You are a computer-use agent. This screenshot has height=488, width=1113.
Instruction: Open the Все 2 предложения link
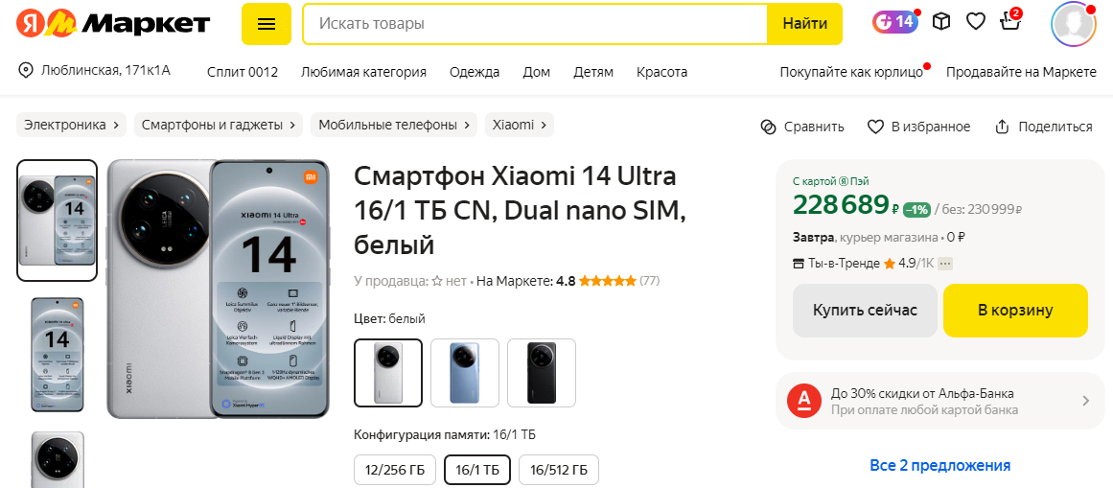[939, 466]
